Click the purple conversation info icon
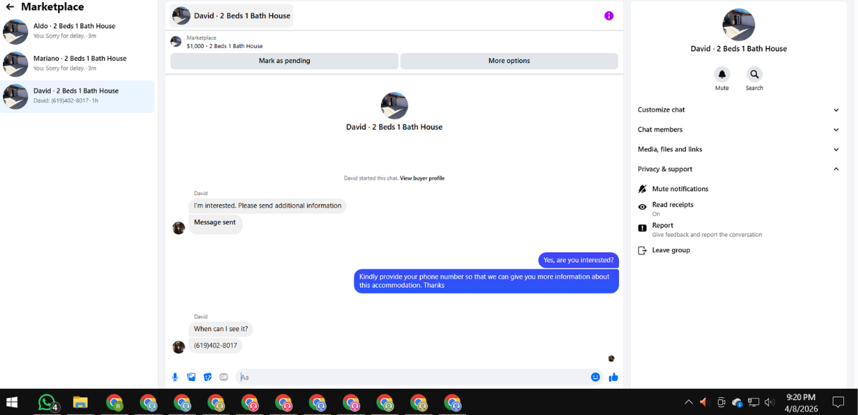Viewport: 858px width, 415px height. pyautogui.click(x=609, y=16)
